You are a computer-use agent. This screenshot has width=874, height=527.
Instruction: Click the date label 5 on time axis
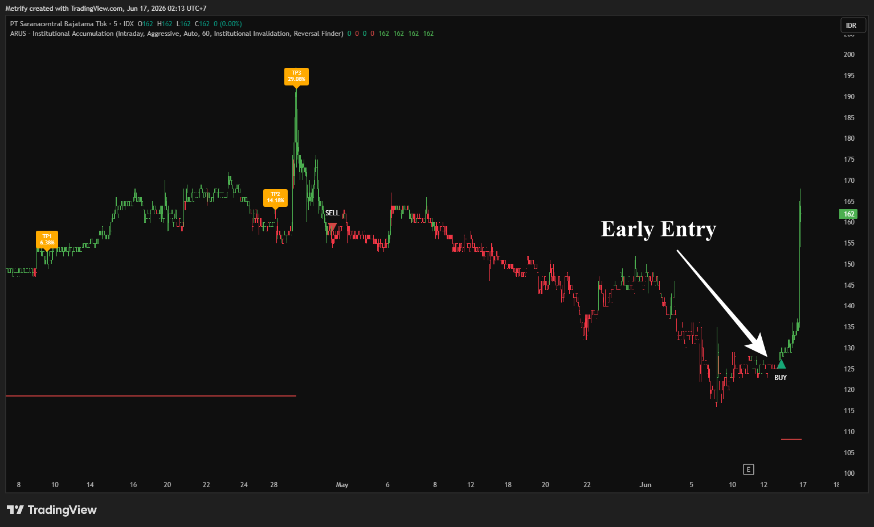click(692, 485)
